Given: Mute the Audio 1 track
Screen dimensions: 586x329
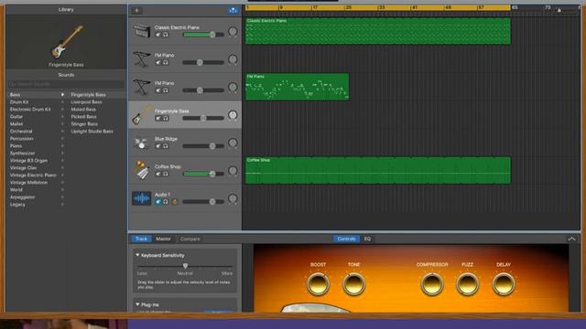Looking at the screenshot, I should pos(158,202).
